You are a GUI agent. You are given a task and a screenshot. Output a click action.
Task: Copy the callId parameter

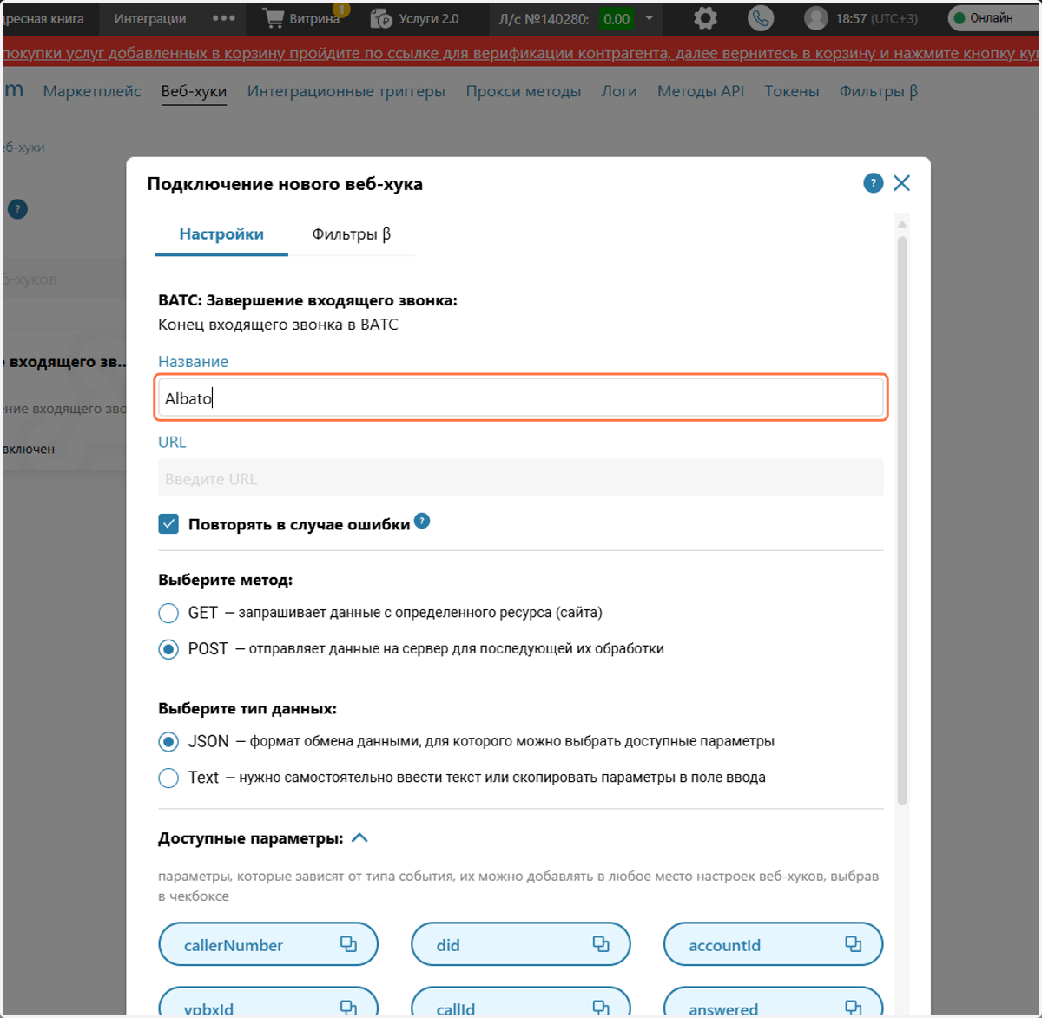[x=601, y=1008]
